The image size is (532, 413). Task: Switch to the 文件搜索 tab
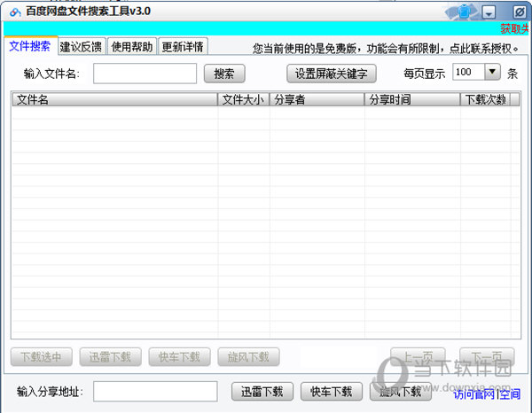[30, 46]
